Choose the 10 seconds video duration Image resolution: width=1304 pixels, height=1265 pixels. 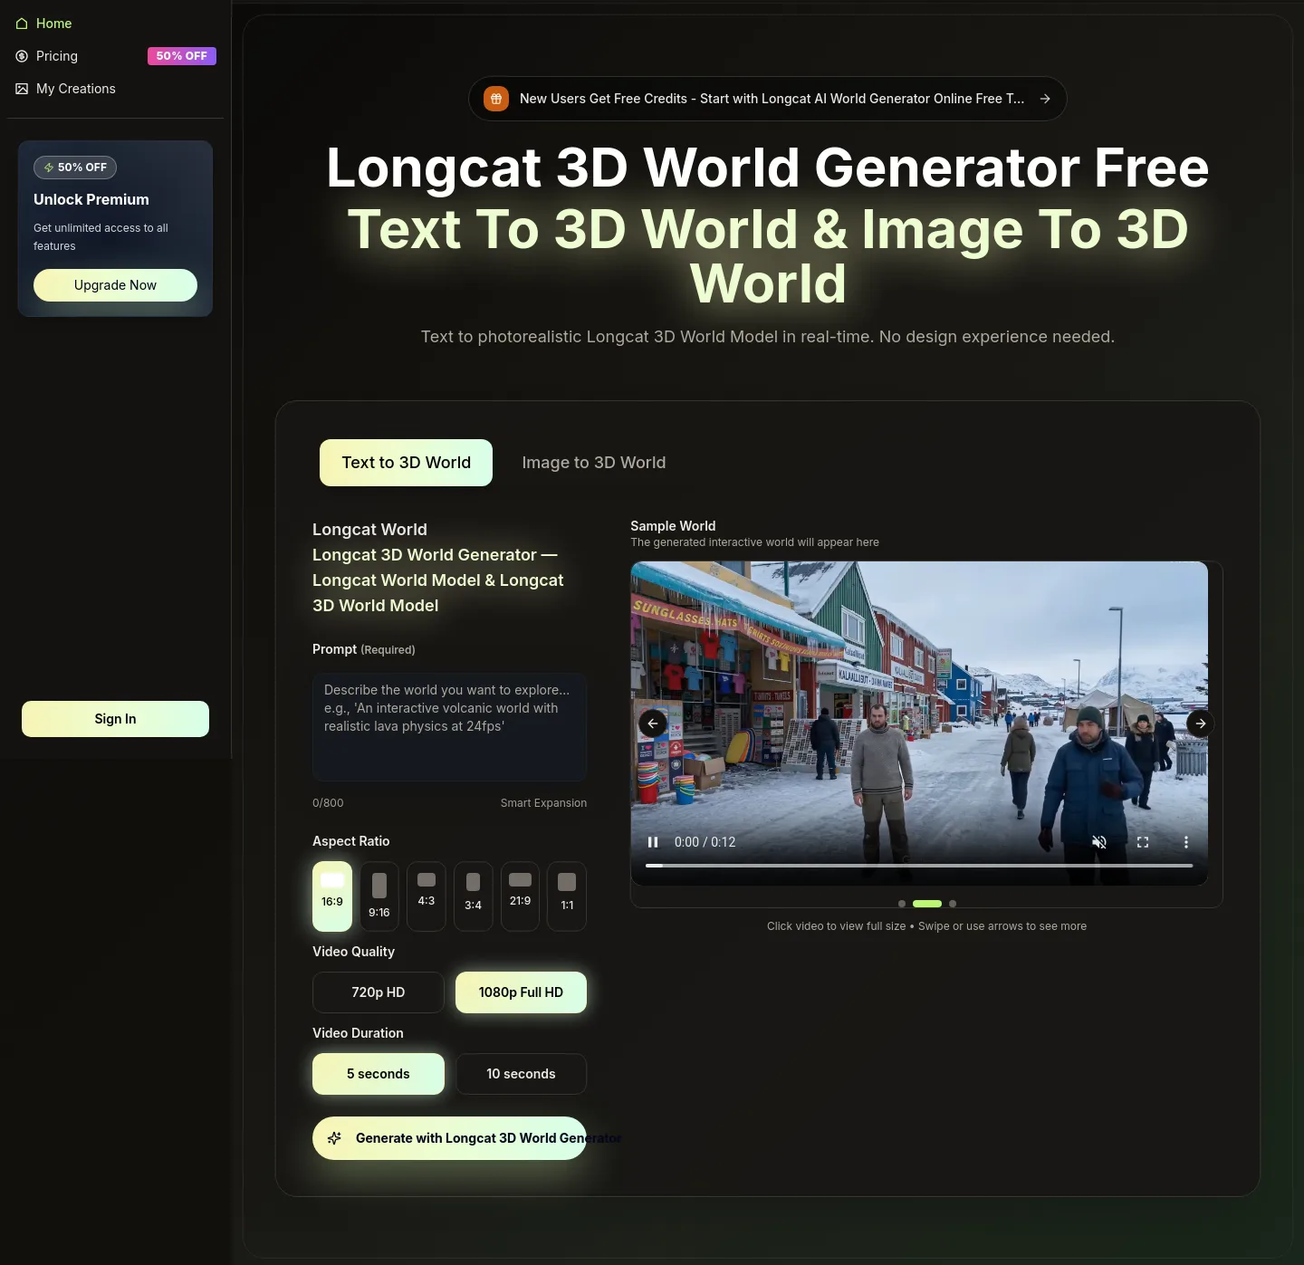click(x=521, y=1074)
